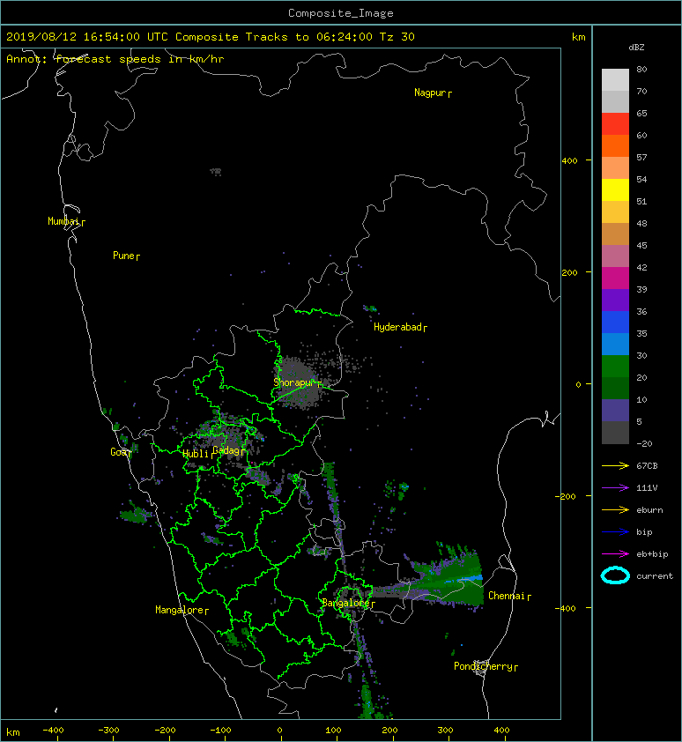Click the 36 dBZ blue color swatch
Viewport: 682px width, 742px height.
coord(615,322)
